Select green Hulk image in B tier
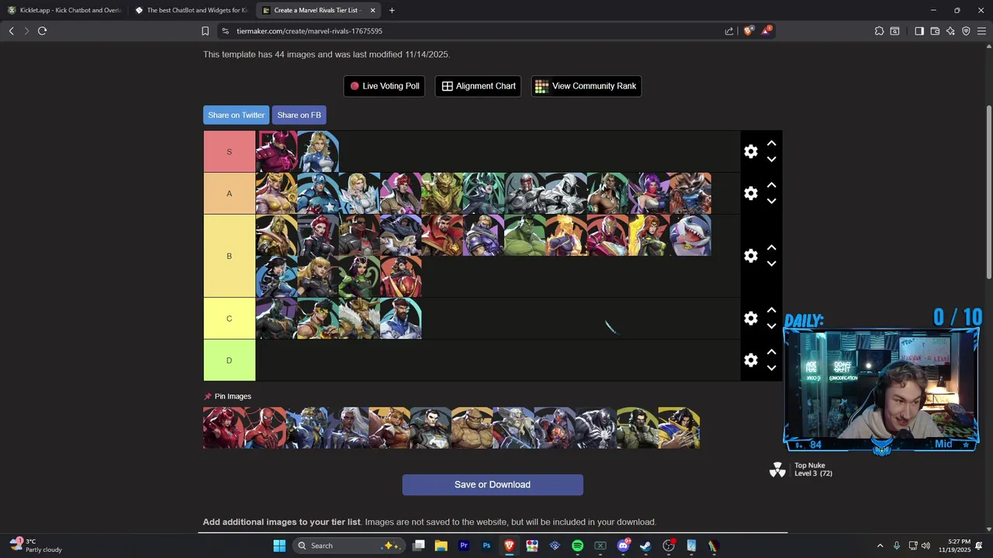993x558 pixels. click(525, 235)
